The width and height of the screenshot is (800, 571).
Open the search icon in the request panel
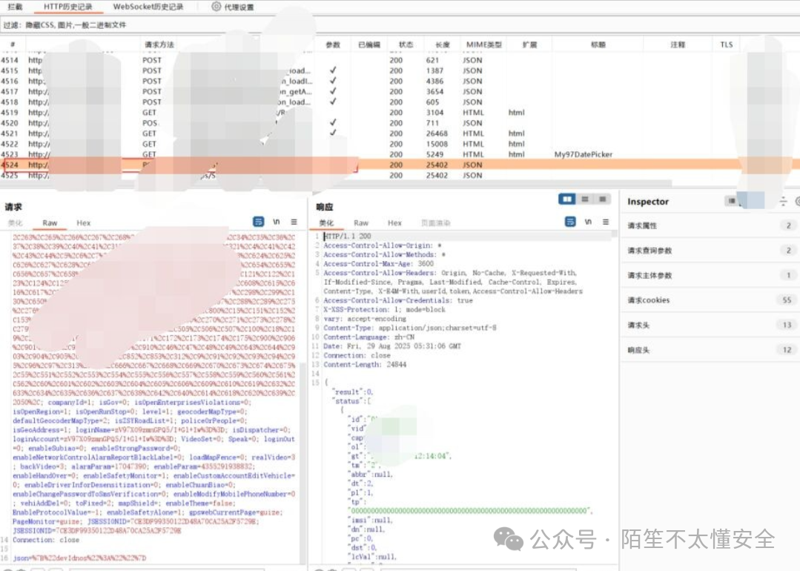[259, 221]
